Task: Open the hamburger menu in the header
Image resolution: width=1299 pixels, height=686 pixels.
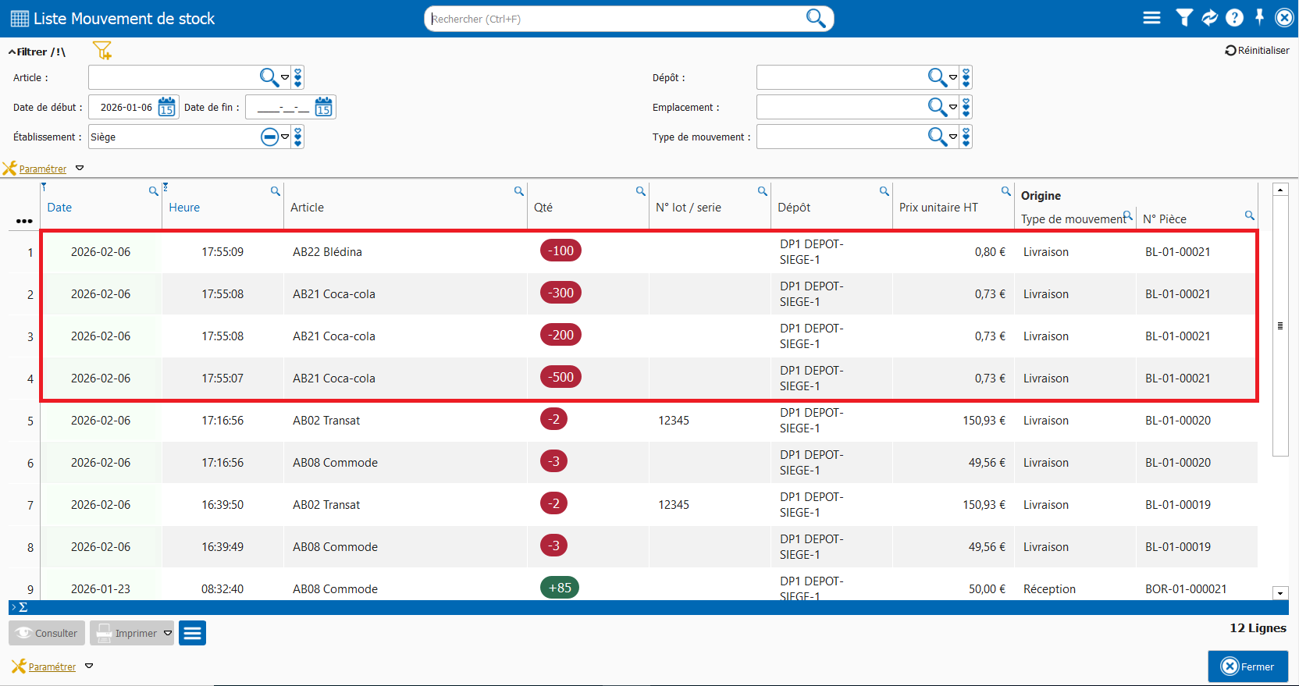Action: 1151,18
